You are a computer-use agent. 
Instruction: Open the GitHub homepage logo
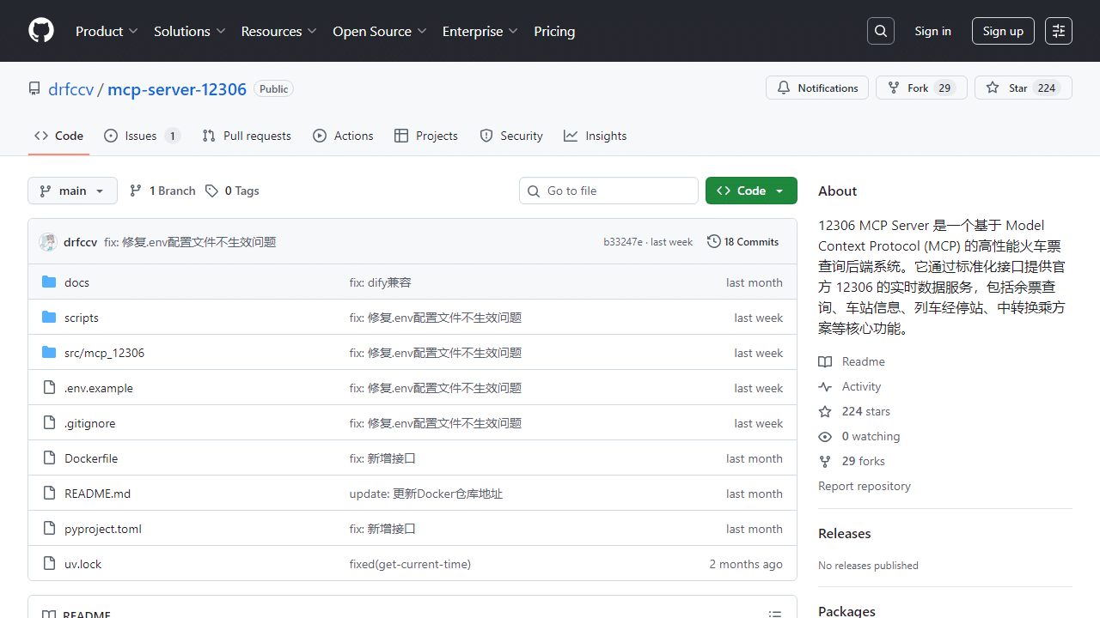(41, 31)
